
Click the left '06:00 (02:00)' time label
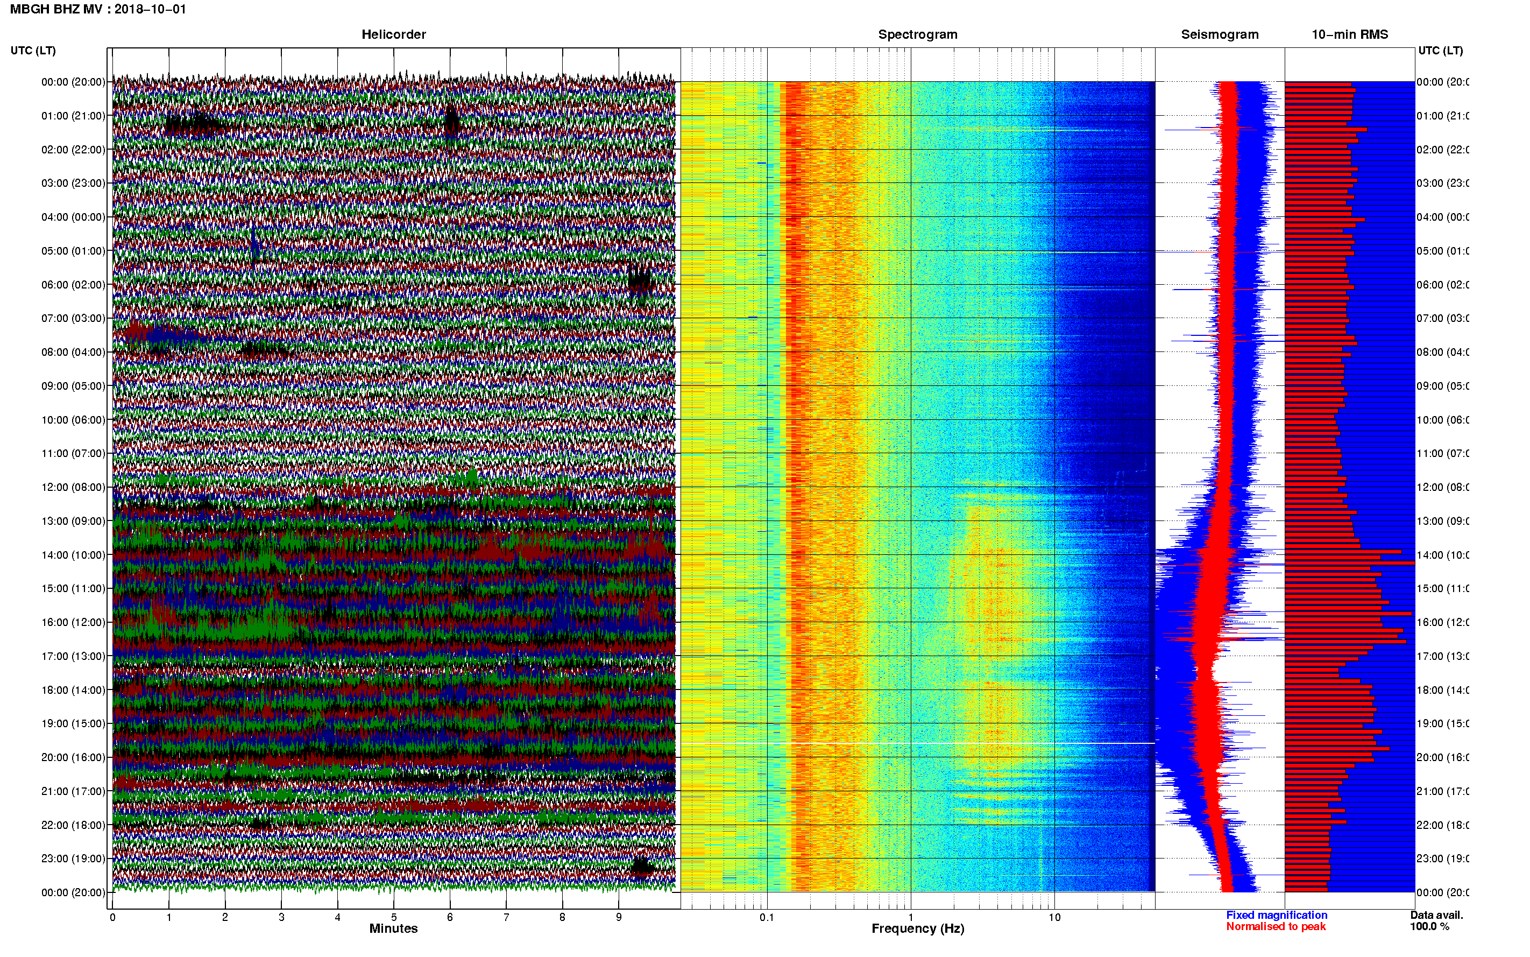point(73,285)
